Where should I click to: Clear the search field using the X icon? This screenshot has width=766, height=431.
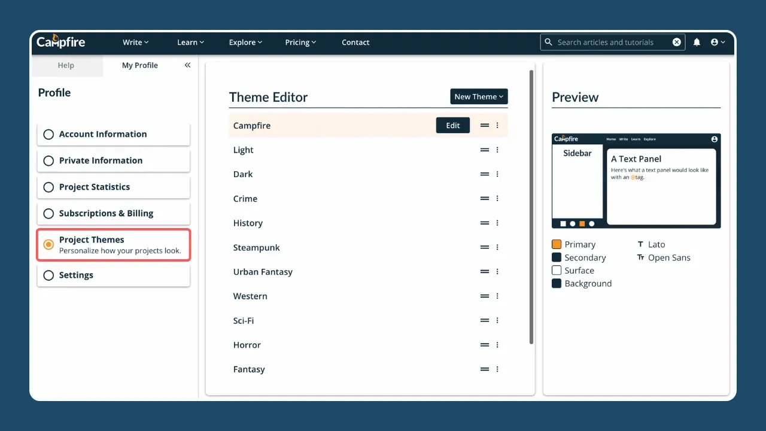point(676,42)
